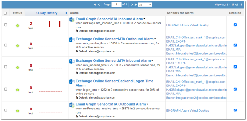The image size is (247, 121).
Task: Click the Sensors for Alarm column header
Action: [180, 13]
